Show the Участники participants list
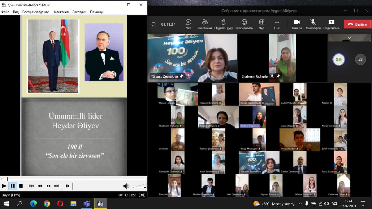Viewport: 372px width, 209px height. click(205, 24)
